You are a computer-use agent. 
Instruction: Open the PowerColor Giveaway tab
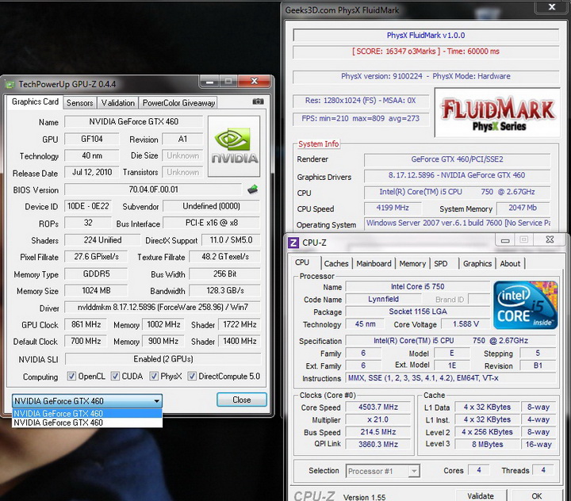[x=178, y=103]
